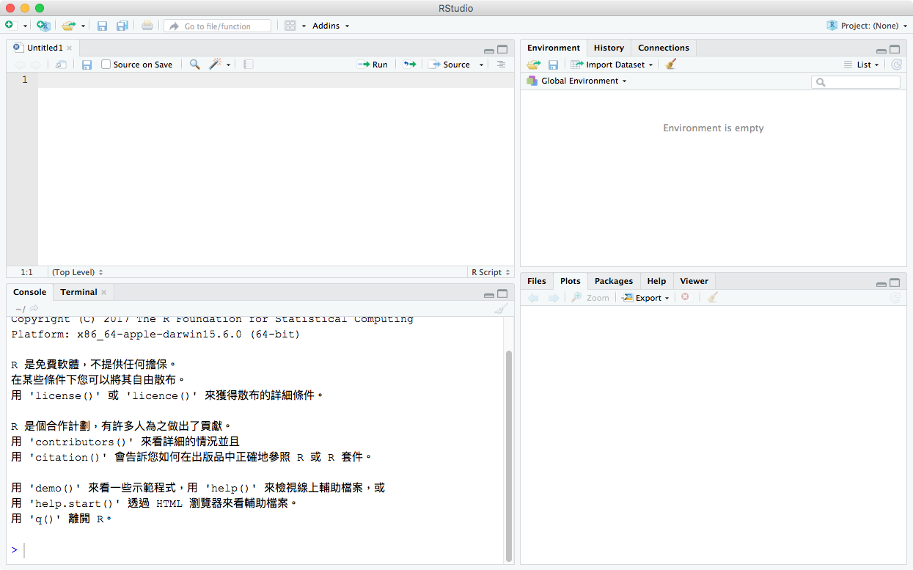Open the Addins dropdown menu
Image resolution: width=913 pixels, height=570 pixels.
330,26
